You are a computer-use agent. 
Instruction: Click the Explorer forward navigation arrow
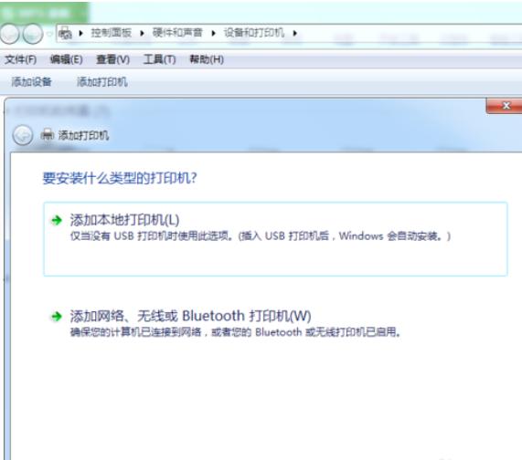tap(33, 34)
